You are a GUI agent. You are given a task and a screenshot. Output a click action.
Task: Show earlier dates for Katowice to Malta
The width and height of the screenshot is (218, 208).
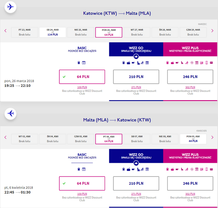coord(5,31)
